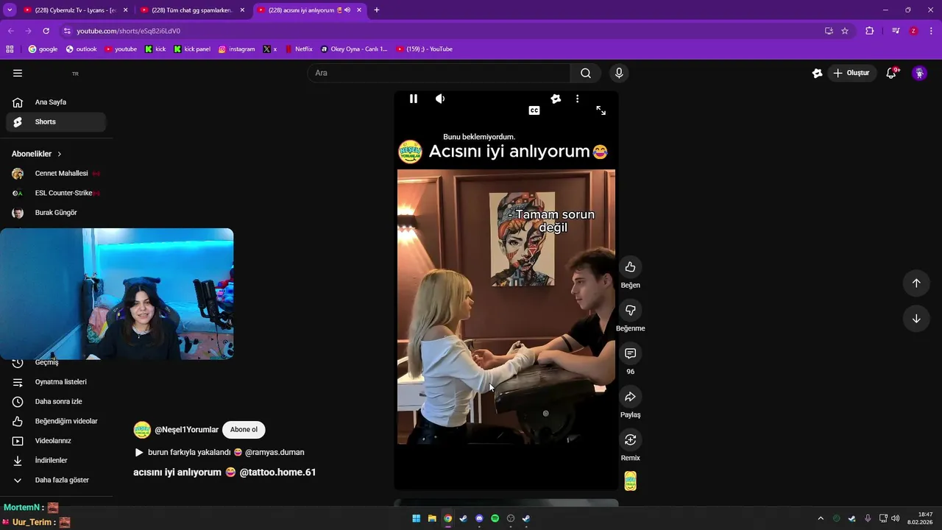Select Ana Sayfa in the sidebar
Viewport: 942px width, 530px height.
(x=56, y=102)
